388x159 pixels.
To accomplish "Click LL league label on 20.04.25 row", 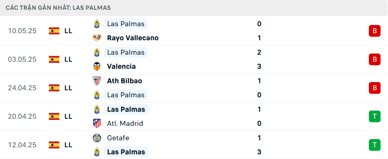I will (68, 116).
